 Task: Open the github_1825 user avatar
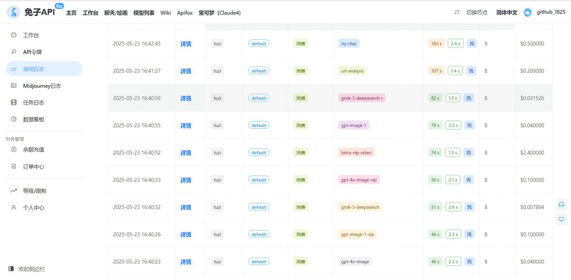(x=527, y=13)
